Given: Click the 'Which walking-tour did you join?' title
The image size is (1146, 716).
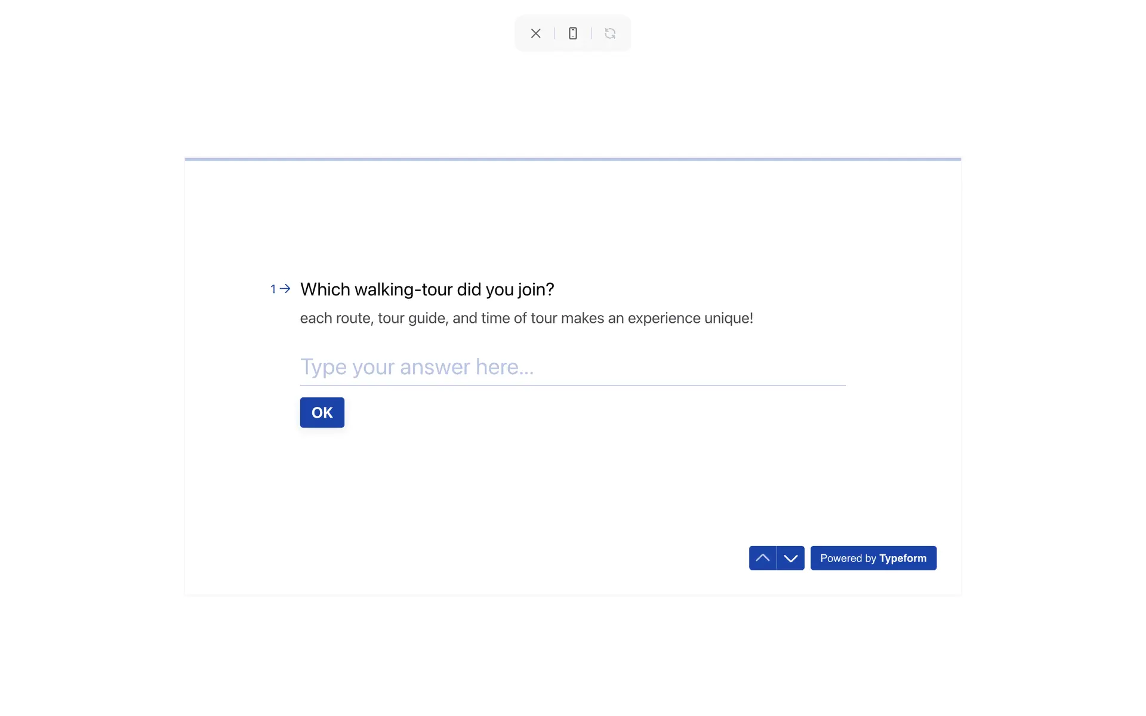Looking at the screenshot, I should pos(427,289).
